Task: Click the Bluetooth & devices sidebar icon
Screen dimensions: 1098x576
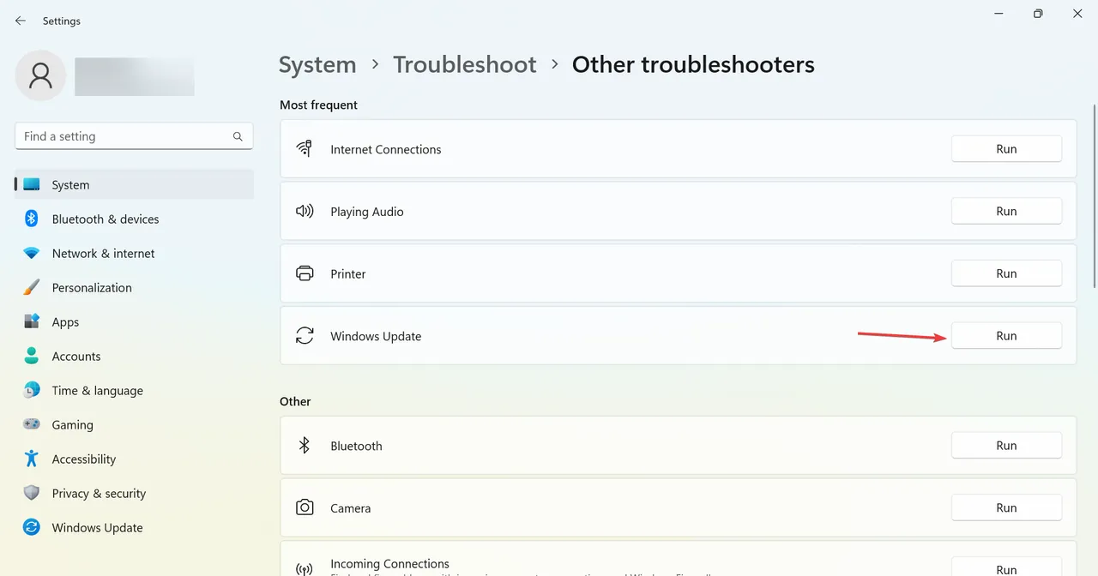Action: [x=32, y=219]
